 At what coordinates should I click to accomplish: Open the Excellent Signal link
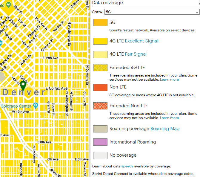coord(141,41)
